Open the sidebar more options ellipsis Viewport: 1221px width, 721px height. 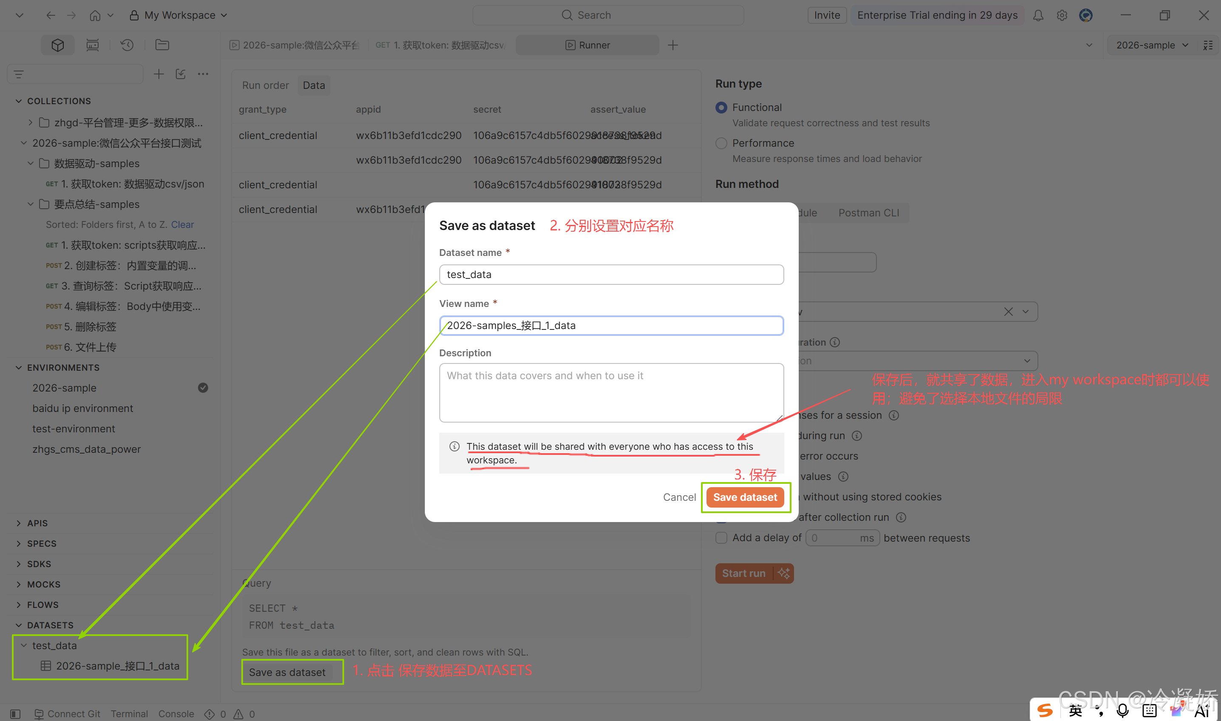pos(203,74)
